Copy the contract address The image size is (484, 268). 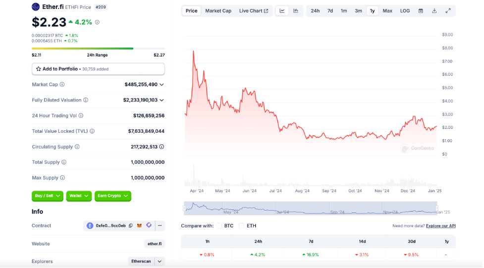coord(131,226)
